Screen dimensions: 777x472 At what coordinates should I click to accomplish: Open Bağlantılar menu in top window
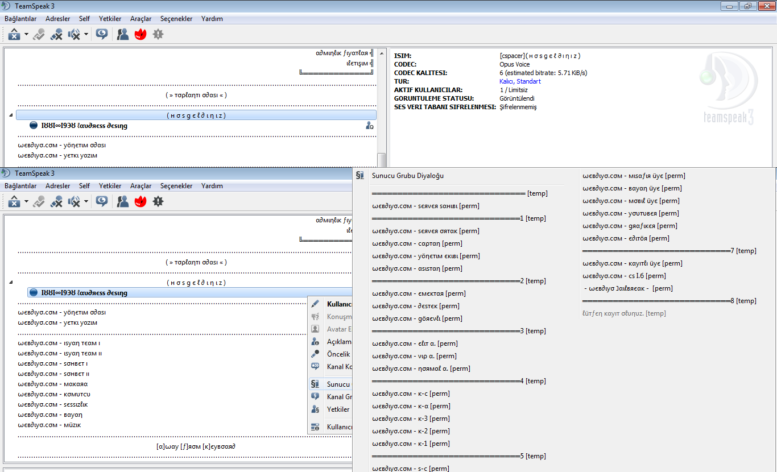20,19
